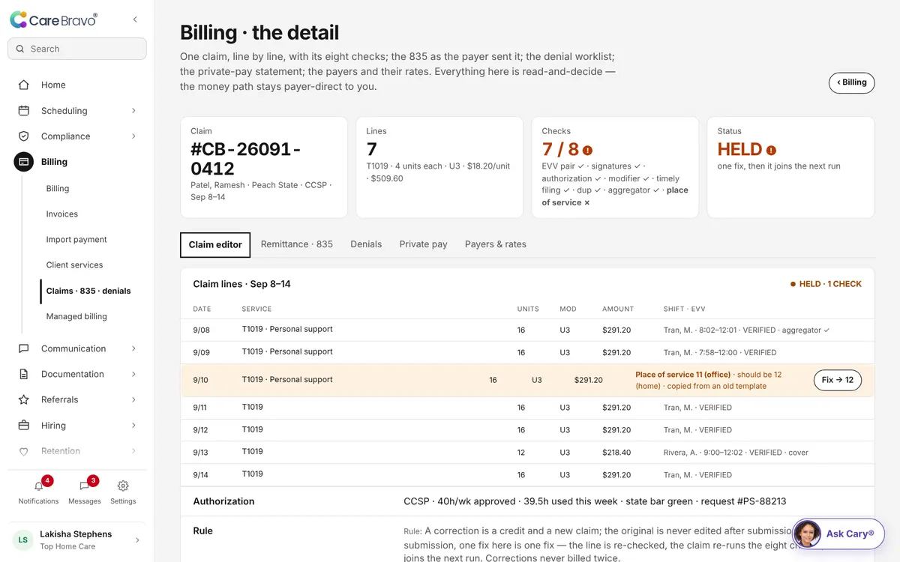
Task: Open Settings gear icon
Action: tap(123, 486)
